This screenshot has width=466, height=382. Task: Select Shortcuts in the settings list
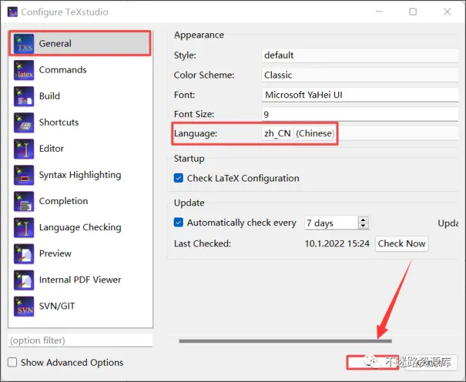(80, 122)
